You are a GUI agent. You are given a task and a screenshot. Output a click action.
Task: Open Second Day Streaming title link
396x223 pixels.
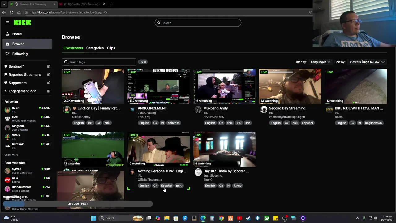pos(287,108)
